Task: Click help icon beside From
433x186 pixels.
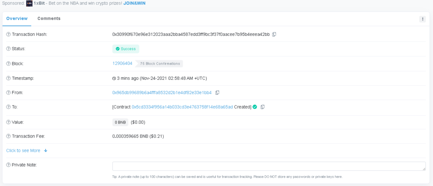Action: pyautogui.click(x=8, y=93)
